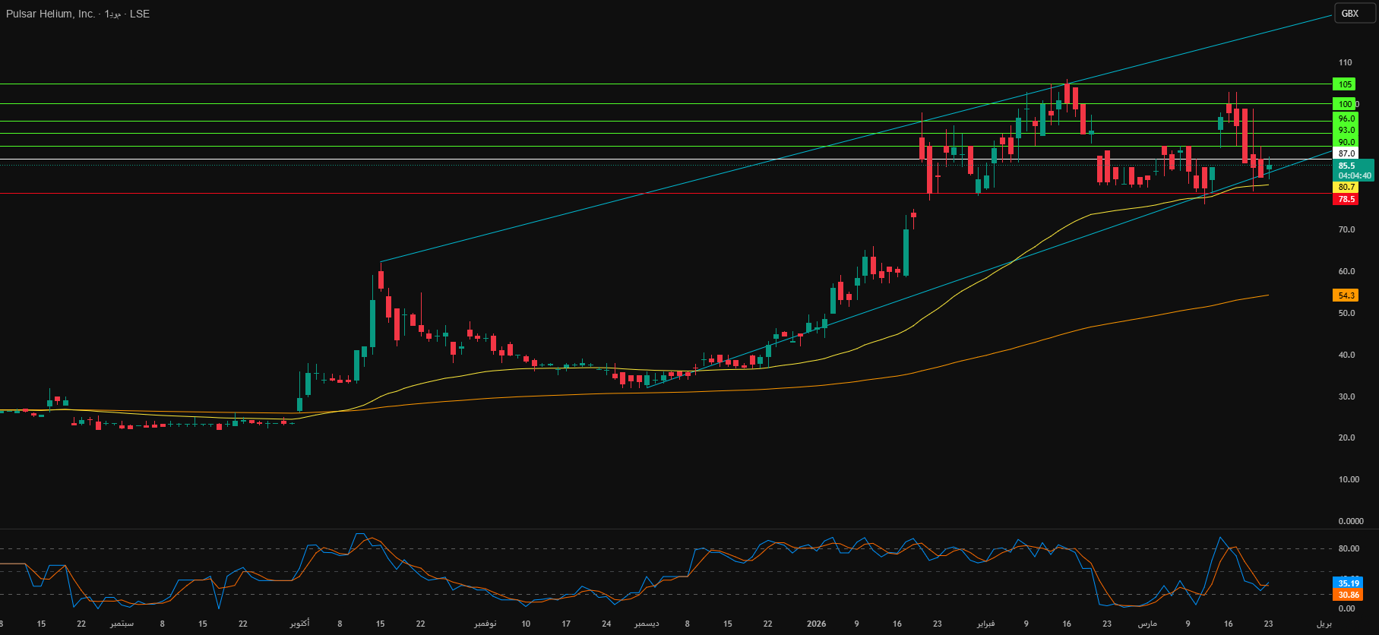Click the green 96.0 price level label
This screenshot has width=1379, height=635.
pyautogui.click(x=1346, y=118)
